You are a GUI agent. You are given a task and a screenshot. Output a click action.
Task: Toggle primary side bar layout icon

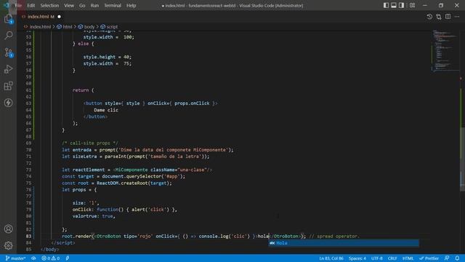click(386, 5)
